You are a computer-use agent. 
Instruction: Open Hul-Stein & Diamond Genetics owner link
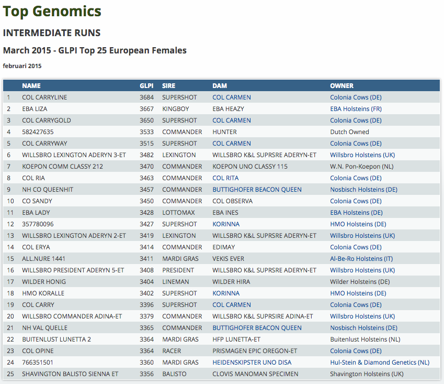(x=379, y=363)
